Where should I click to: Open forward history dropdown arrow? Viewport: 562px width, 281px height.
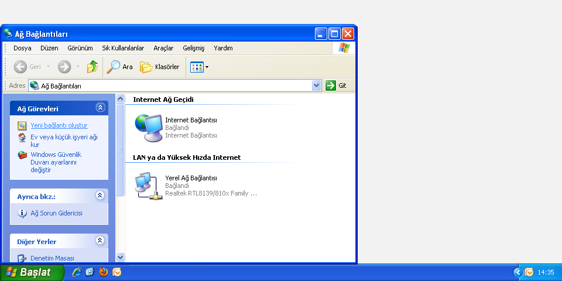click(78, 67)
